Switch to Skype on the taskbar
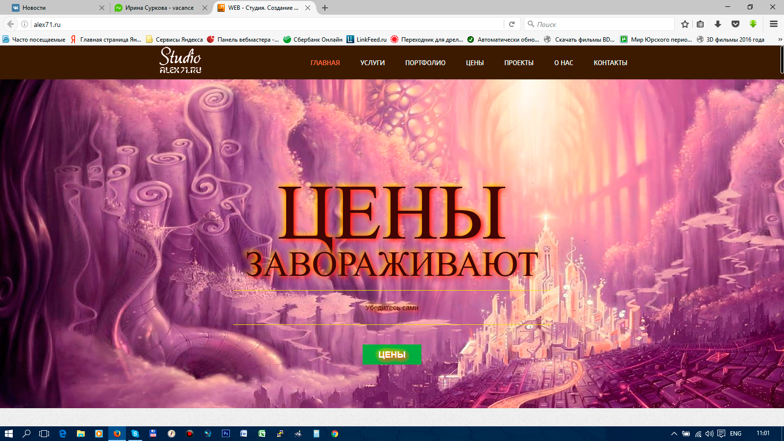Viewport: 784px width, 441px height. click(135, 434)
